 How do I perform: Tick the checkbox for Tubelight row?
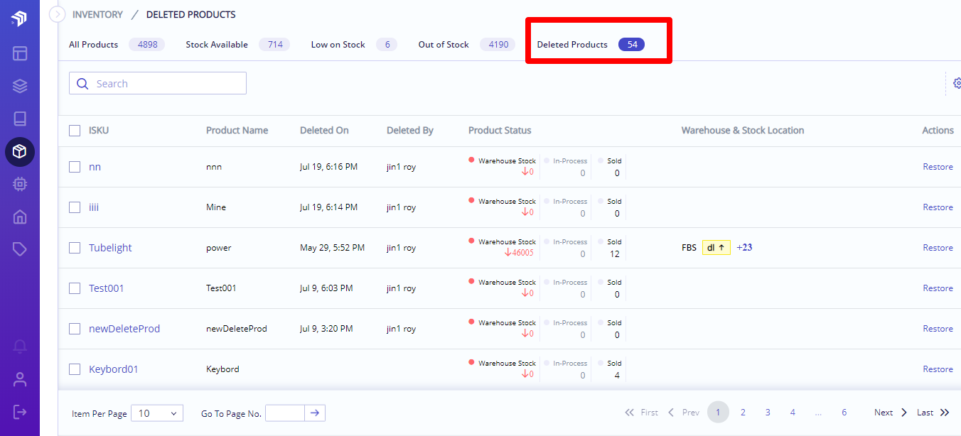pos(75,248)
